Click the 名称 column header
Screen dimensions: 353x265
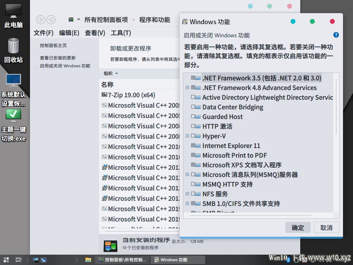point(108,85)
